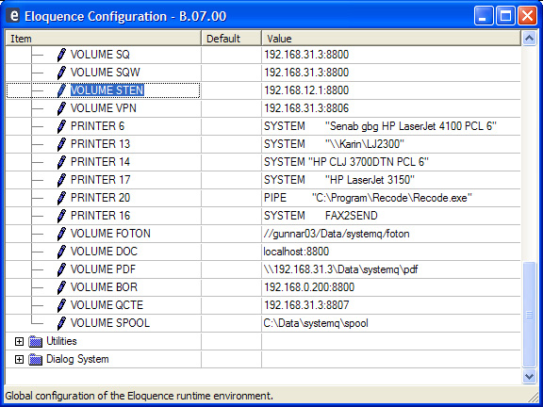Select the PRINTER 20 item

(x=101, y=198)
